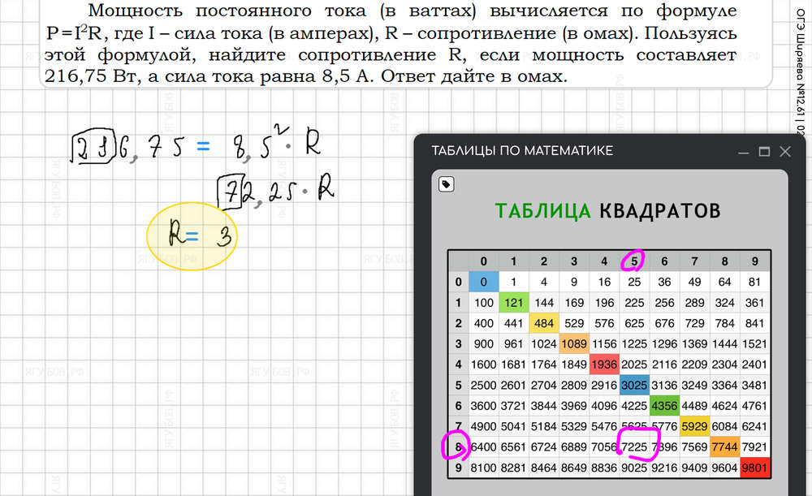The width and height of the screenshot is (812, 496).
Task: Close the ТАБЛИЦЫ ПО МАТЕМАТИКЕ window
Action: click(784, 152)
